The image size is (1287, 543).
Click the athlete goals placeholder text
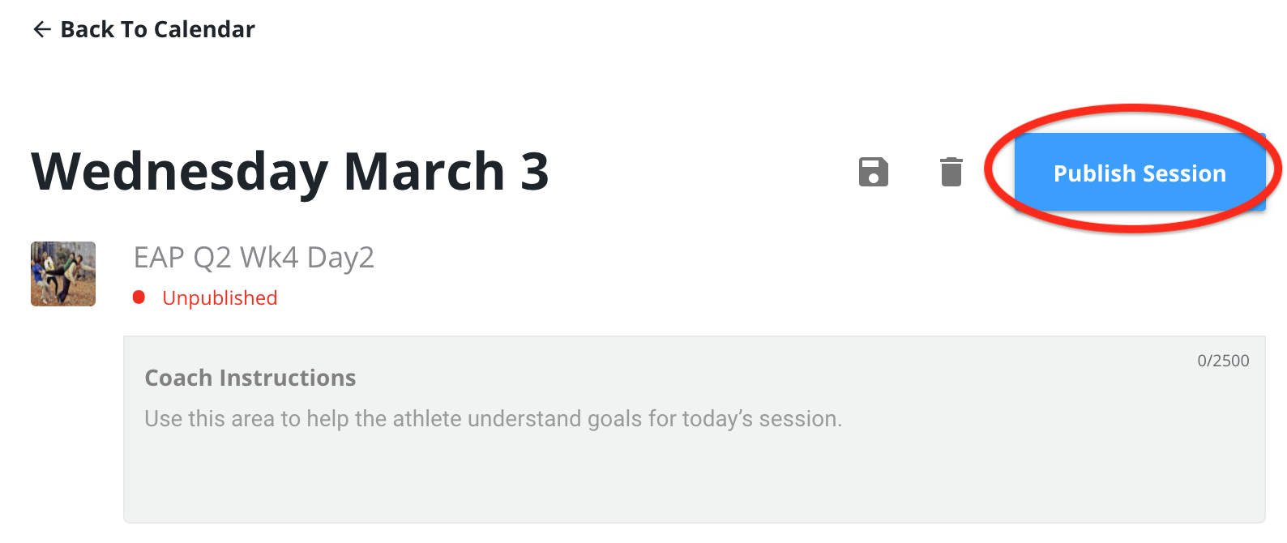click(x=493, y=419)
